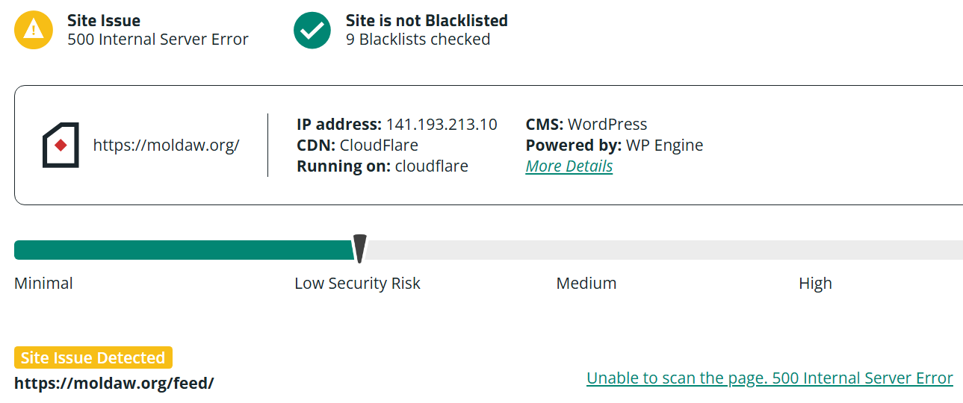
Task: Click the https://moldaw.org/ site address
Action: (166, 145)
